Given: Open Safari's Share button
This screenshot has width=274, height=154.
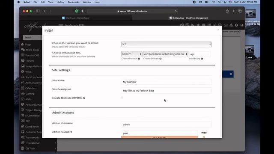Looking at the screenshot, I should click(227, 11).
